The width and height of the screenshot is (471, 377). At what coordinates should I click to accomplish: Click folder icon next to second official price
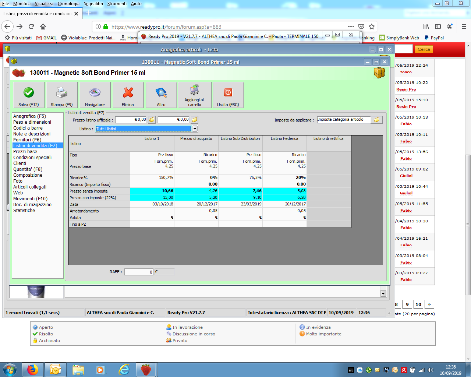point(194,120)
